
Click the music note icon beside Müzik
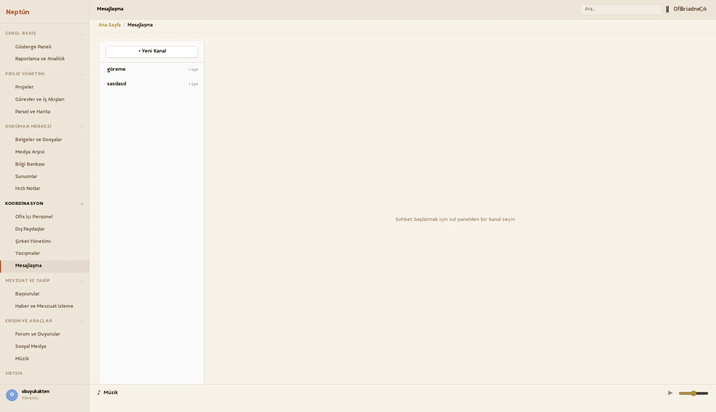[x=99, y=392]
